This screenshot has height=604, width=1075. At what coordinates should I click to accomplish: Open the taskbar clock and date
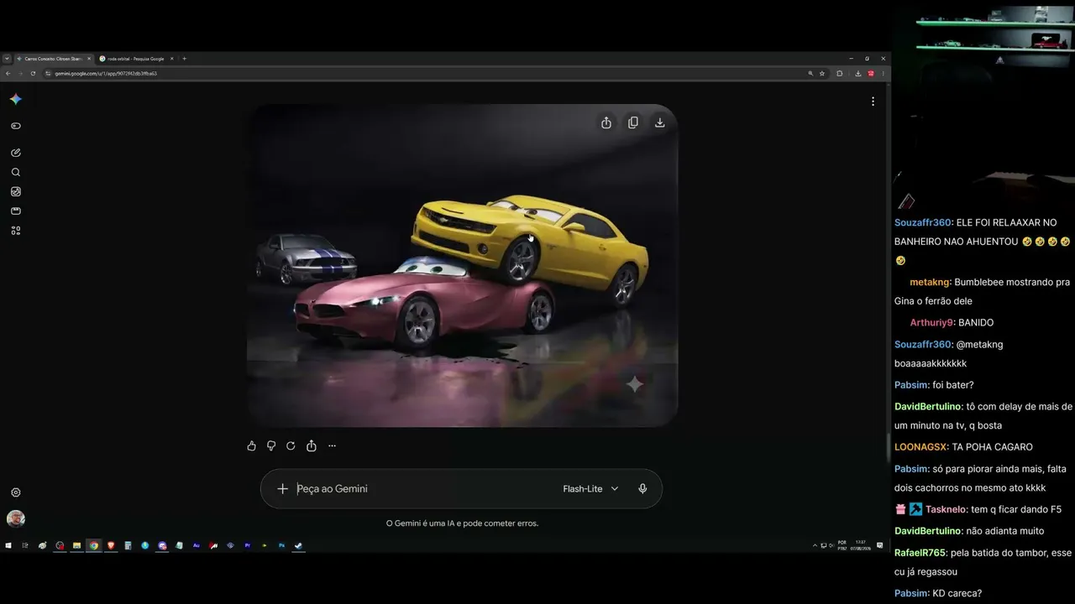[x=862, y=545]
